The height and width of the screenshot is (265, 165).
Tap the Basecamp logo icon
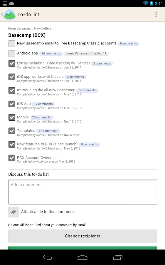(x=10, y=14)
